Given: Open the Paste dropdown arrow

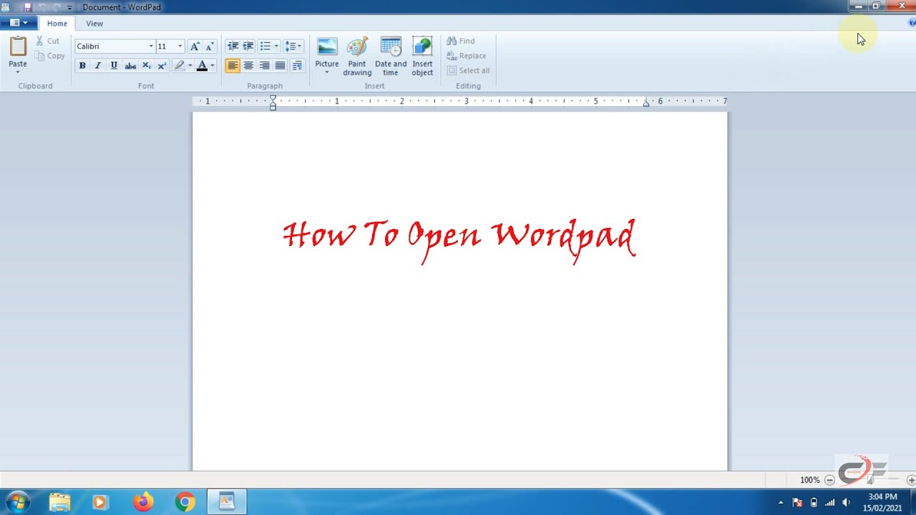Looking at the screenshot, I should [x=18, y=72].
